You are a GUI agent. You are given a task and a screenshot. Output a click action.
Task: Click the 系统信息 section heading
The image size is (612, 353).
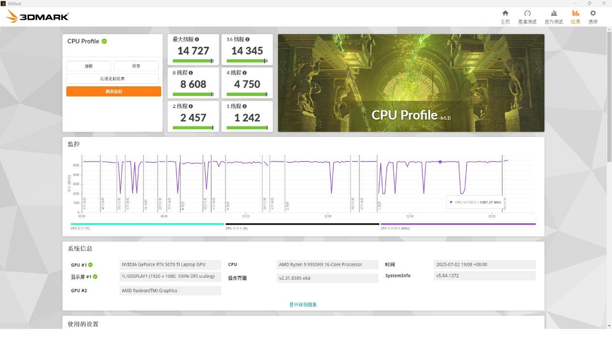point(80,249)
